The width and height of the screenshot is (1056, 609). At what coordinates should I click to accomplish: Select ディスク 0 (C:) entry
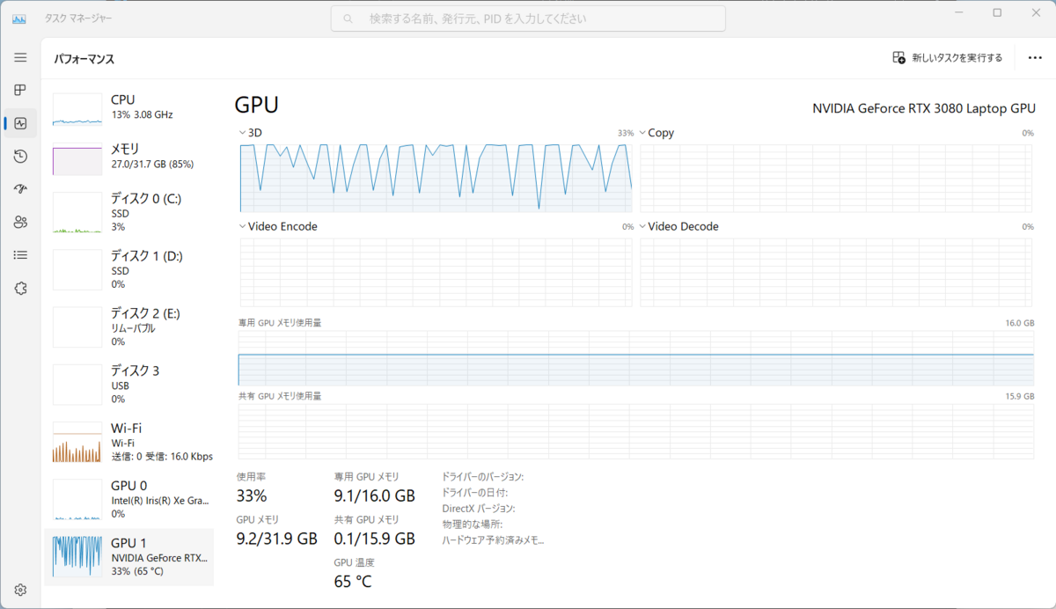click(129, 212)
